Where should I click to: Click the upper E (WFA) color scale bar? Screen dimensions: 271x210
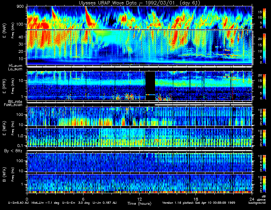[264, 117]
